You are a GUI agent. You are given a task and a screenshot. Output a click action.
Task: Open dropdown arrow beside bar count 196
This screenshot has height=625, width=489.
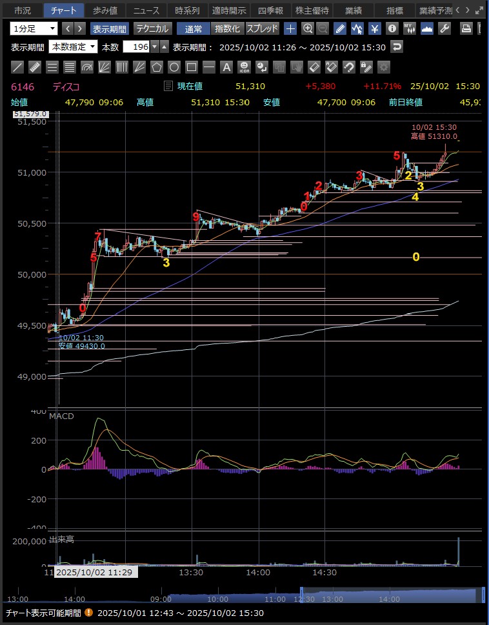[x=154, y=46]
